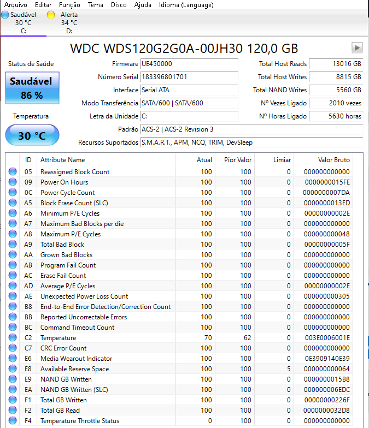The height and width of the screenshot is (428, 369).
Task: Click the disk title WDC WDS120G2G0A-00JH30
Action: (x=184, y=49)
